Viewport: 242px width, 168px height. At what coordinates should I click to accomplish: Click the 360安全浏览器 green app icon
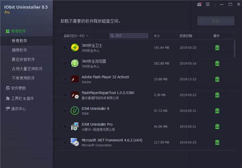pos(75,63)
